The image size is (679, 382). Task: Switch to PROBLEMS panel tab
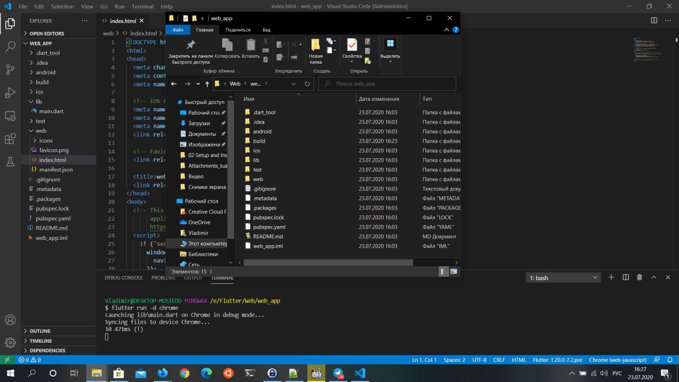point(163,277)
